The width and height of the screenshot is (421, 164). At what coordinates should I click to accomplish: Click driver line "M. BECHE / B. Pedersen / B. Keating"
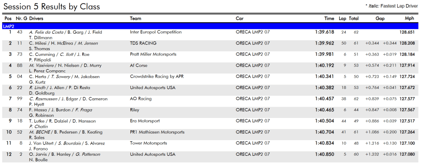point(65,132)
